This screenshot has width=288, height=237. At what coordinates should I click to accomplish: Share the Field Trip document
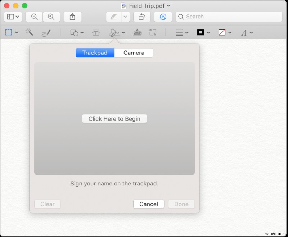click(72, 17)
